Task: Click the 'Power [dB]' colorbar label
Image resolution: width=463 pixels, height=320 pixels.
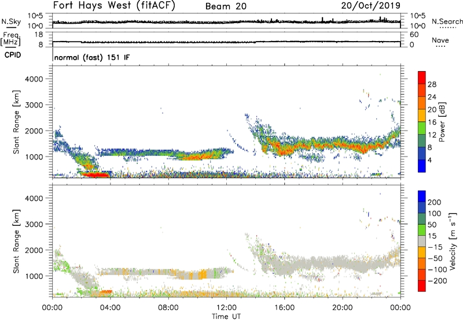Action: (x=442, y=122)
